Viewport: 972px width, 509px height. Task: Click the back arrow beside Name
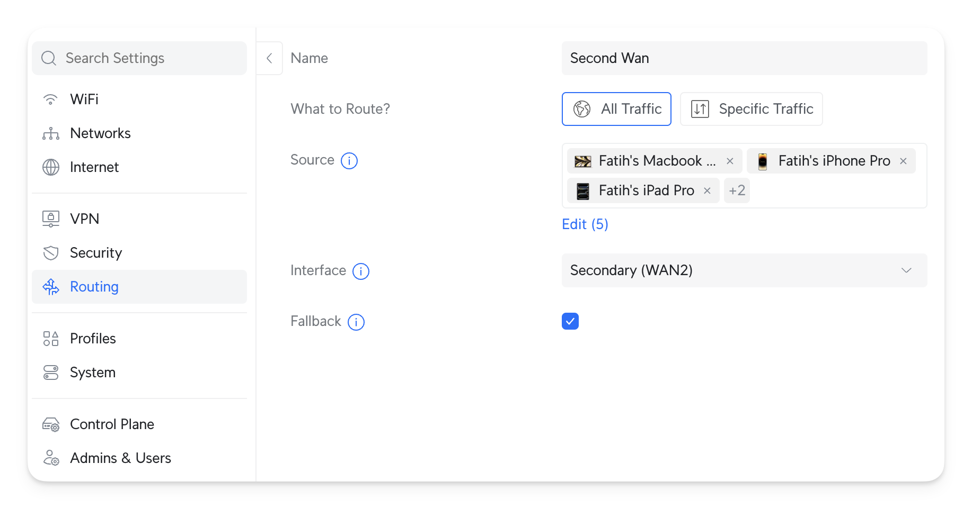pos(269,58)
